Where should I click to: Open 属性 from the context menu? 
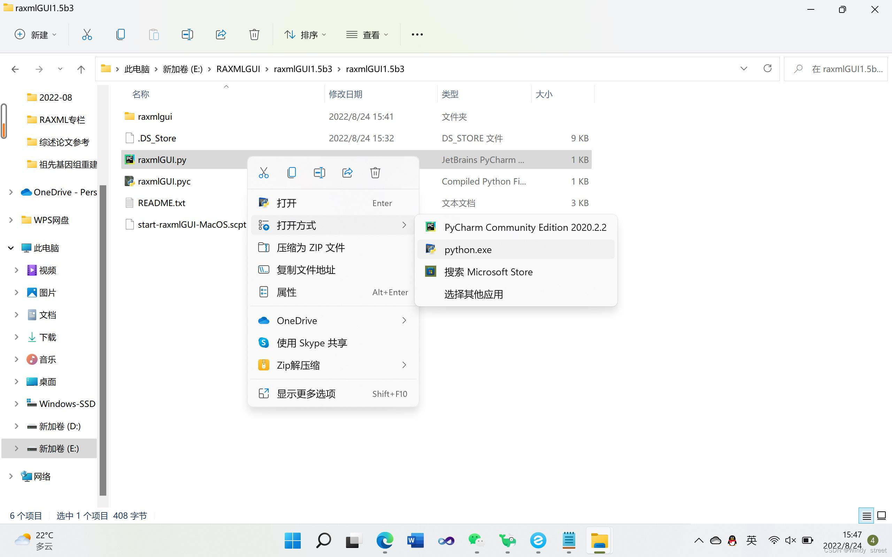[x=286, y=292]
